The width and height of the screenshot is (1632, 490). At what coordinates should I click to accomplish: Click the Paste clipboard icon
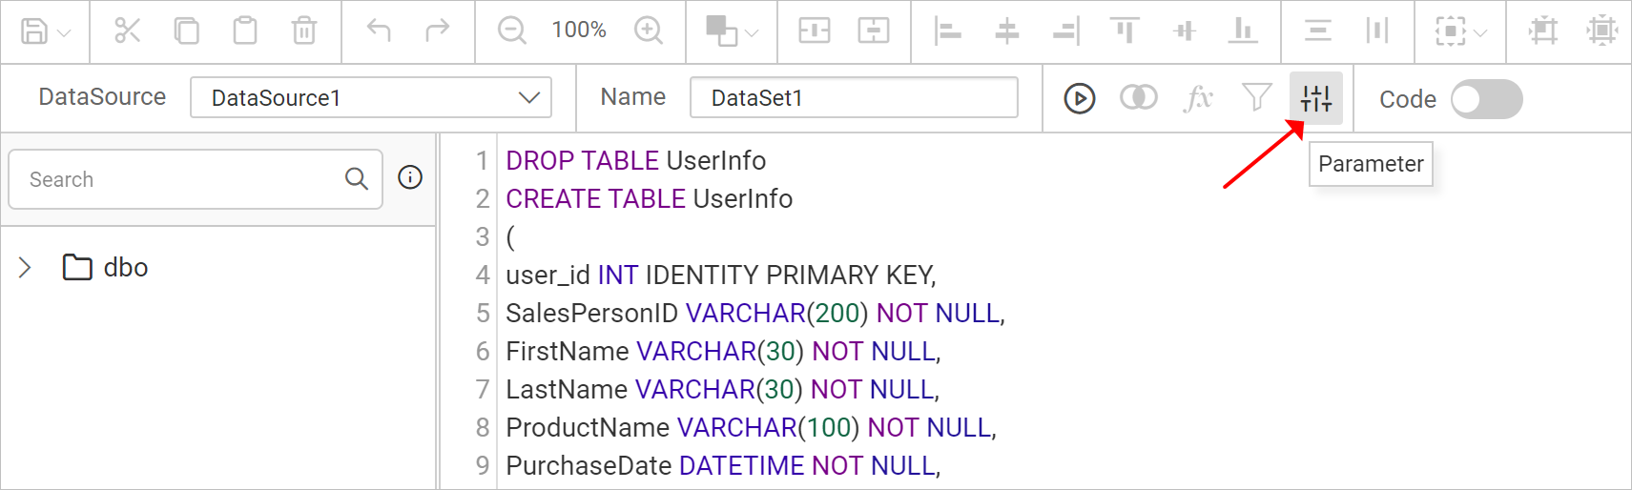click(245, 31)
